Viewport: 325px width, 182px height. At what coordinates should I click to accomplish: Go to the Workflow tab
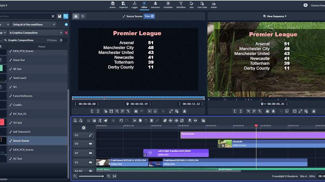[181, 5]
